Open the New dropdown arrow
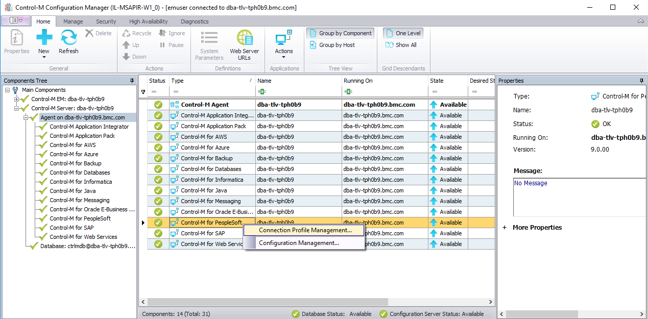Viewport: 648px width, 319px height. [x=44, y=57]
